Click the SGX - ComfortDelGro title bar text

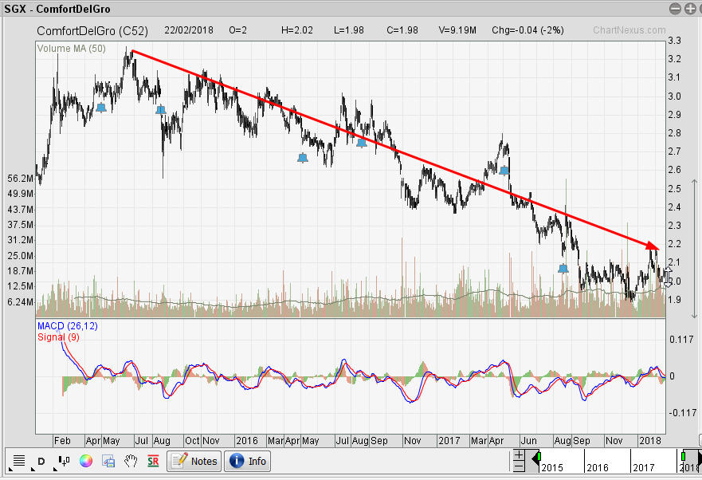tap(57, 9)
